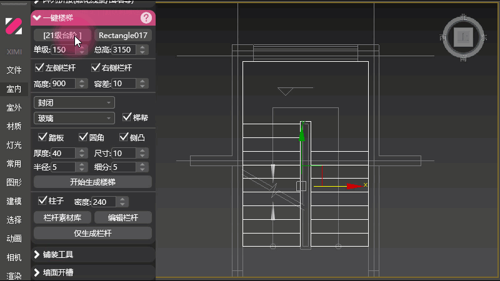Screen dimensions: 500x281
Task: Toggle 右侧栏杆 checkbox
Action: (96, 67)
